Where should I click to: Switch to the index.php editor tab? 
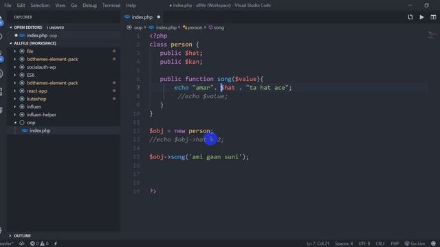[x=142, y=17]
